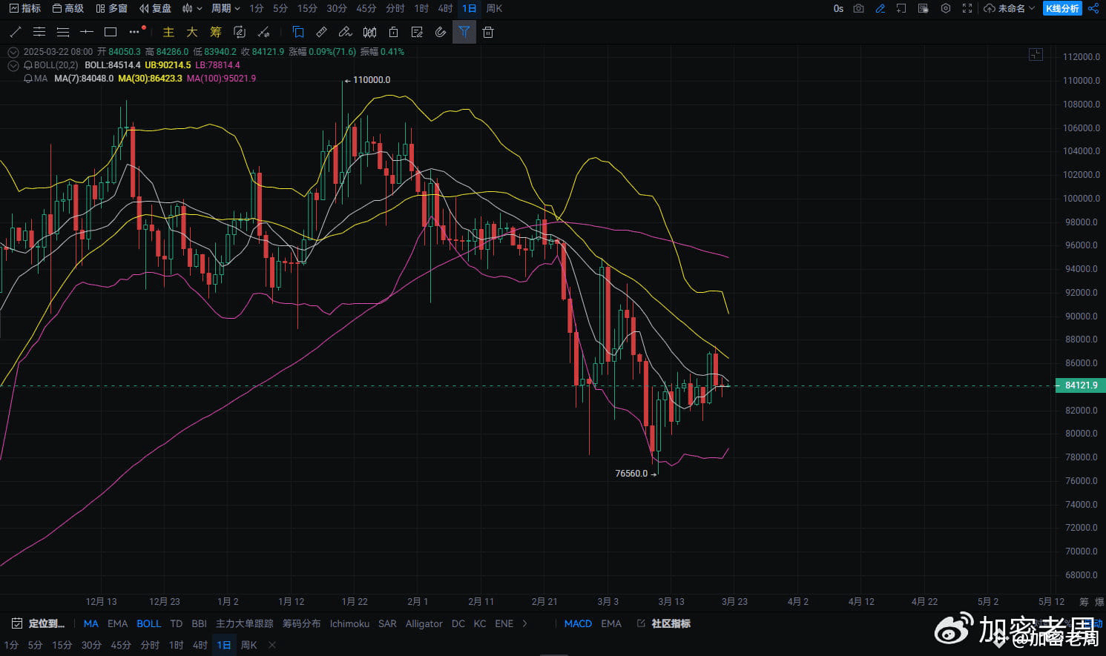Click the MA alert bell icon in the legend
The image size is (1106, 656).
(28, 79)
